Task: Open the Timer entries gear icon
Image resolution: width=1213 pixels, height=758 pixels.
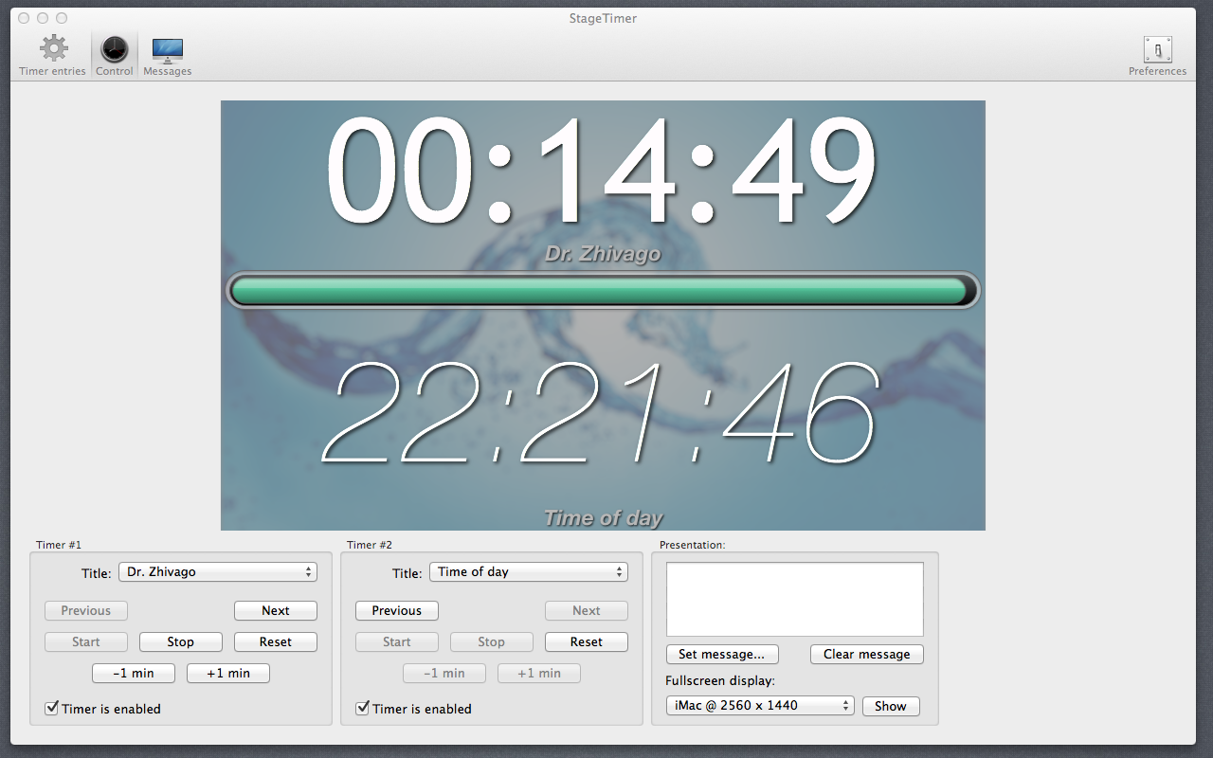Action: pyautogui.click(x=53, y=48)
